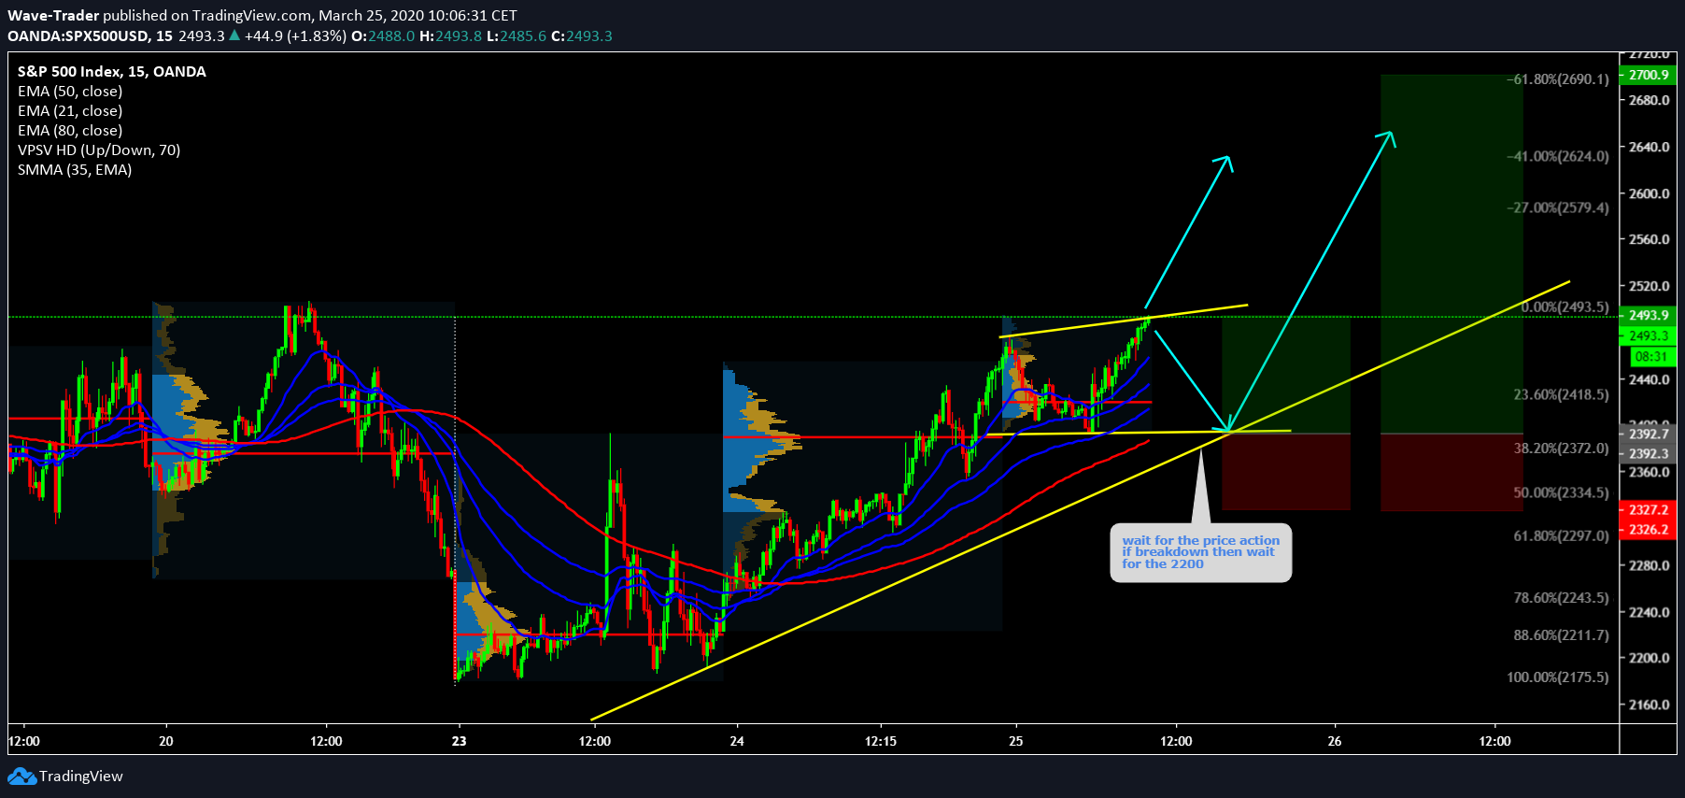
Task: Click the 2600.0 price axis tick
Action: (1649, 193)
